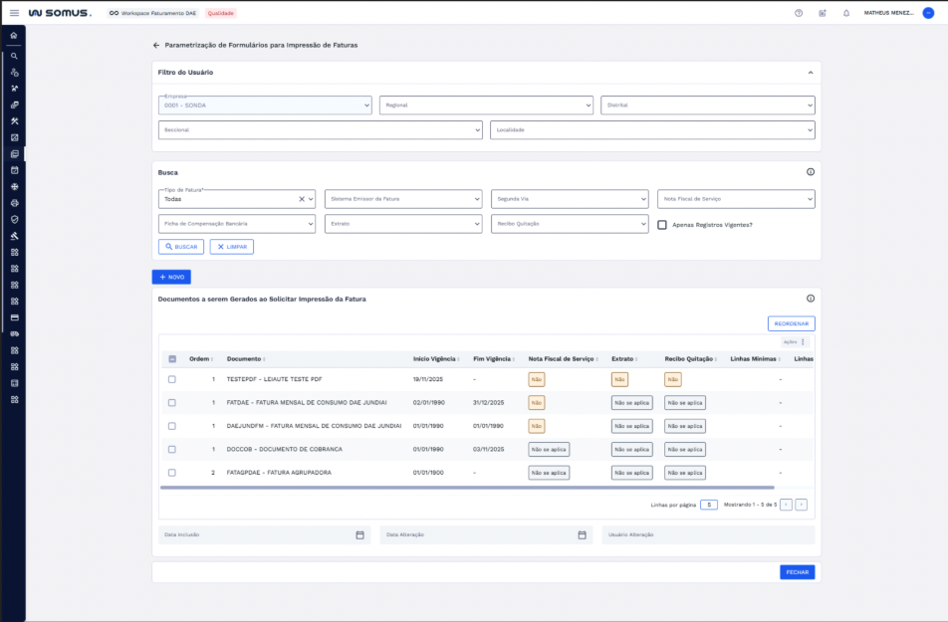
Task: Expand the Nota Fiscal de Serviço dropdown
Action: (736, 199)
